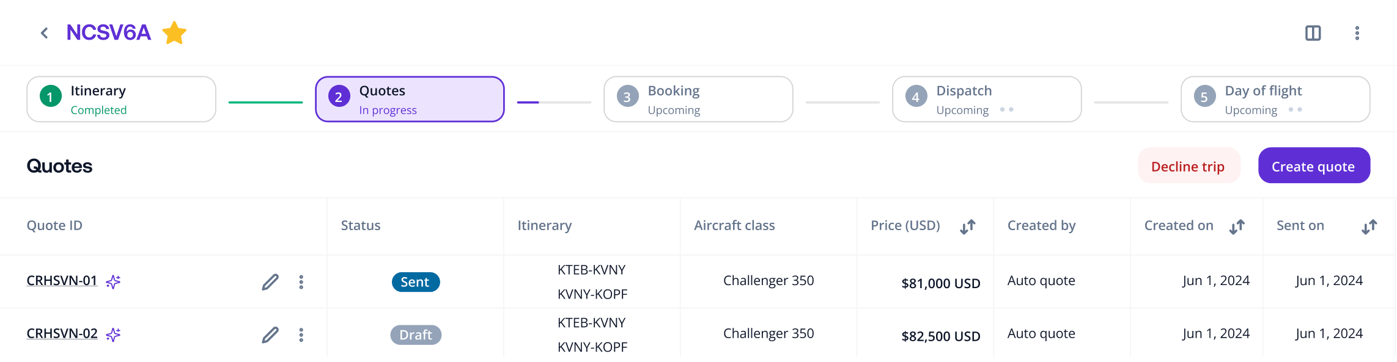Click the AI sparkle icon next to CRHSVN-02
This screenshot has width=1397, height=362.
[113, 335]
